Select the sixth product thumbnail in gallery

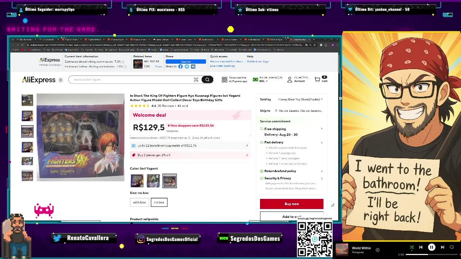click(27, 175)
